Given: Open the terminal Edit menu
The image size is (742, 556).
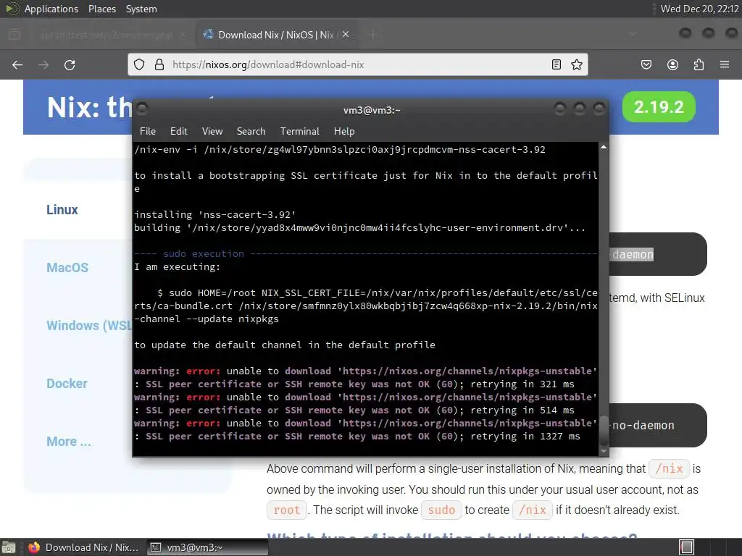Looking at the screenshot, I should pos(179,131).
